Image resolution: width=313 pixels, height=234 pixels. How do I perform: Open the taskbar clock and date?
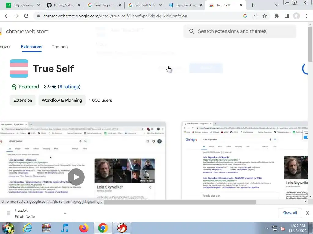coord(297,228)
